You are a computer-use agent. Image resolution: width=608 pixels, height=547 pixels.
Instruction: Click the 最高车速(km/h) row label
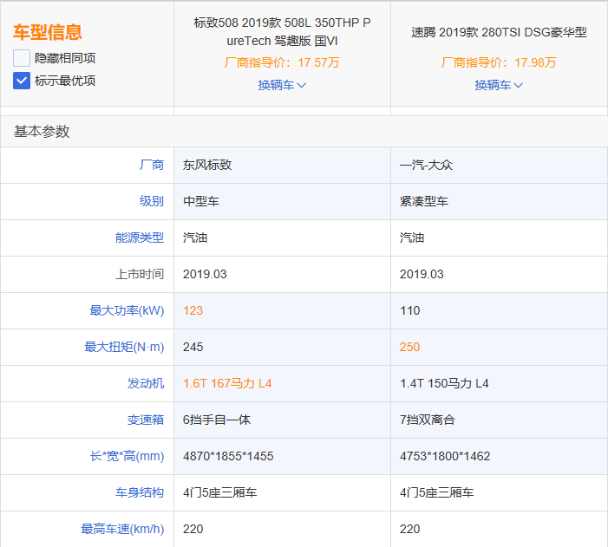[122, 529]
